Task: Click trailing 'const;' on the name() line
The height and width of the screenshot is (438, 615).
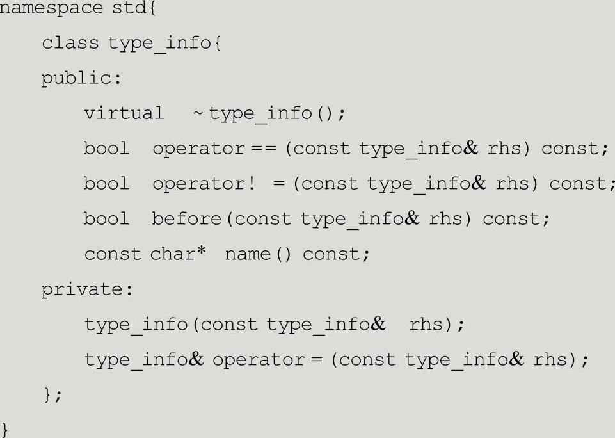Action: pyautogui.click(x=336, y=254)
